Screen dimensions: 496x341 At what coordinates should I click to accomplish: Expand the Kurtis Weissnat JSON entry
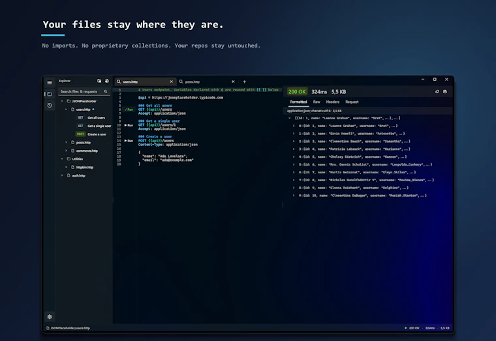coord(294,172)
